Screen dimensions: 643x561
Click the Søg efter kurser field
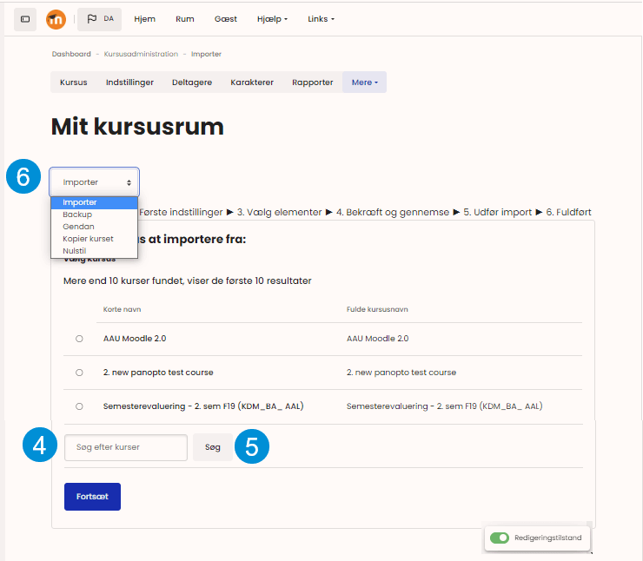point(125,447)
